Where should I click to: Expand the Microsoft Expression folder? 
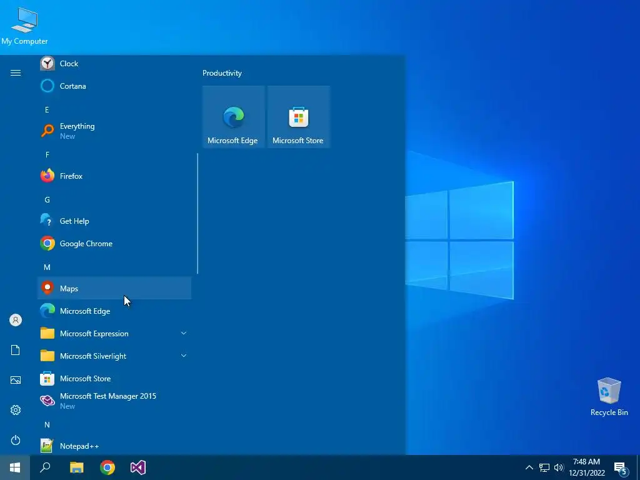coord(114,334)
